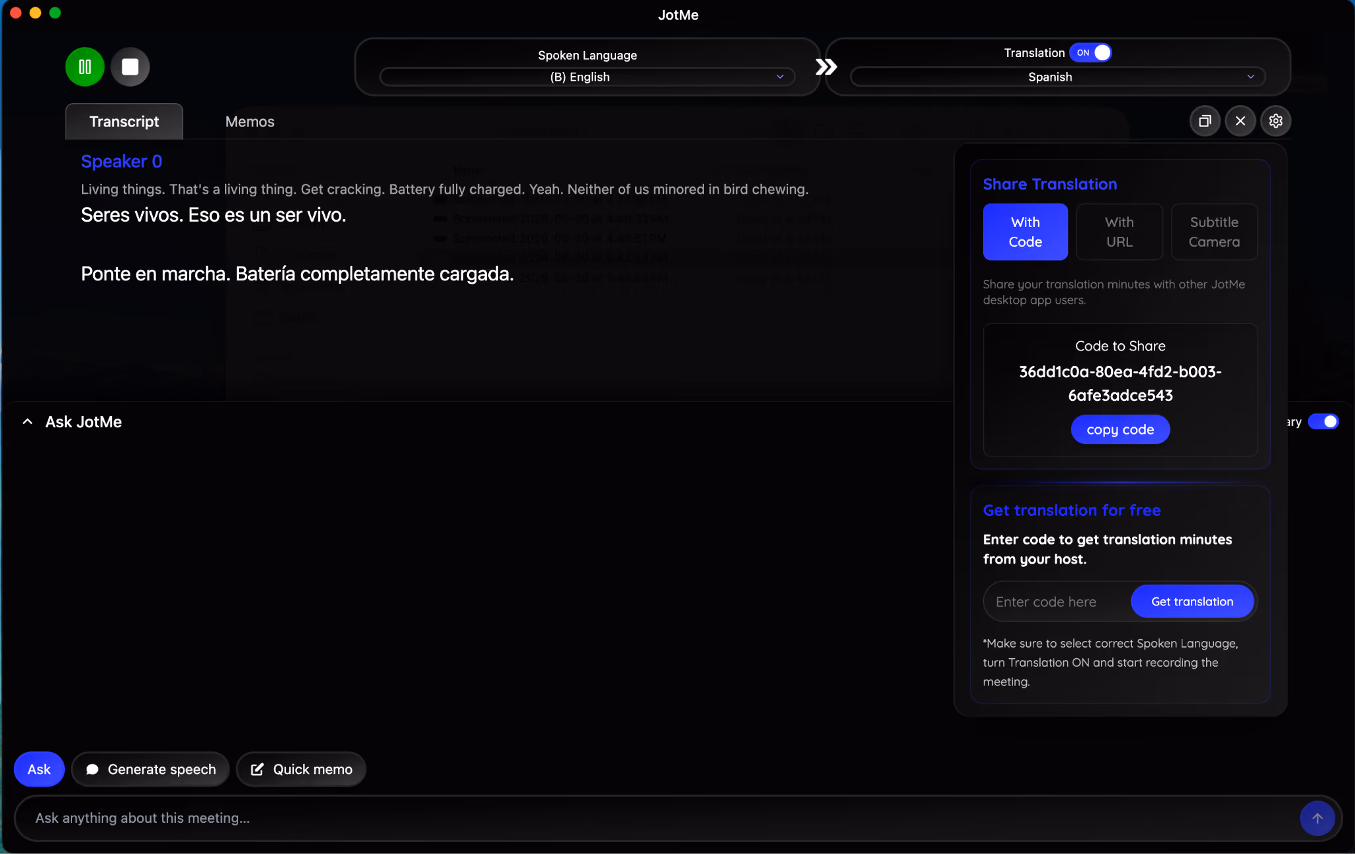
Task: Select the With URL share option
Action: (1119, 232)
